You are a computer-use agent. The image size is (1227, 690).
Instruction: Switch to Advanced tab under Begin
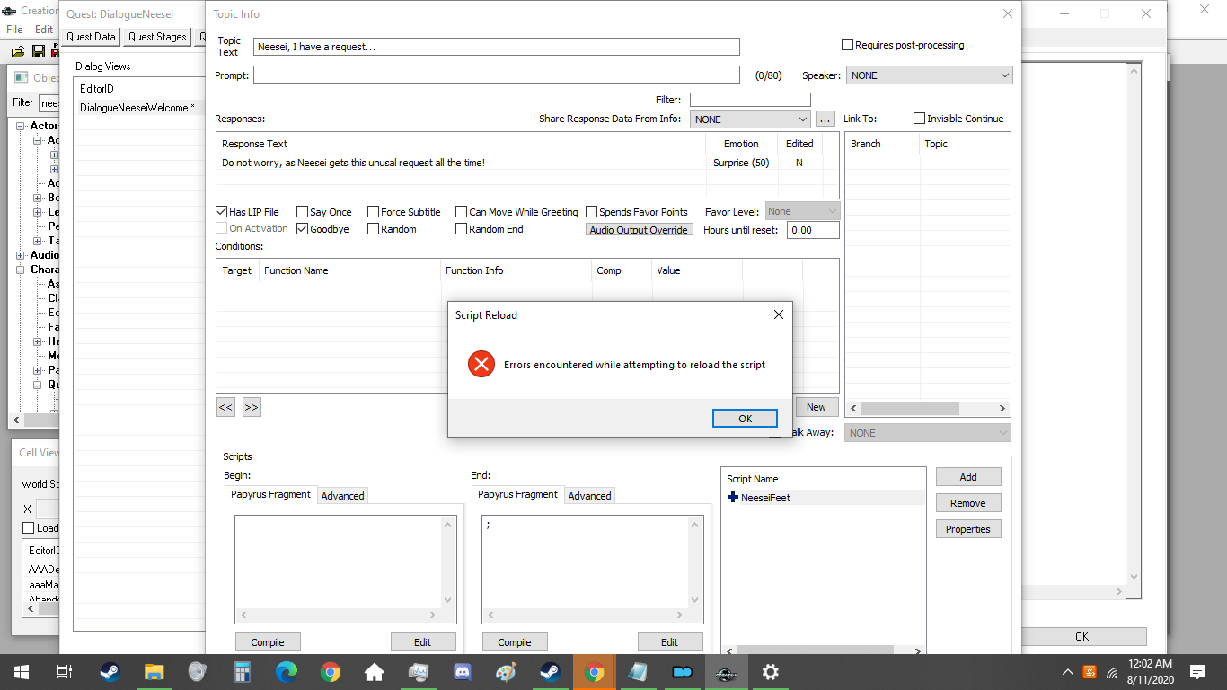point(342,496)
